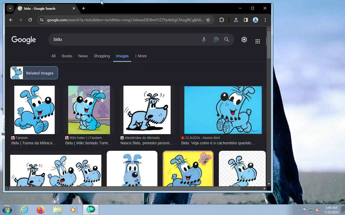This screenshot has width=345, height=215.
Task: Open the three Bidu dogs image
Action: (x=56, y=170)
